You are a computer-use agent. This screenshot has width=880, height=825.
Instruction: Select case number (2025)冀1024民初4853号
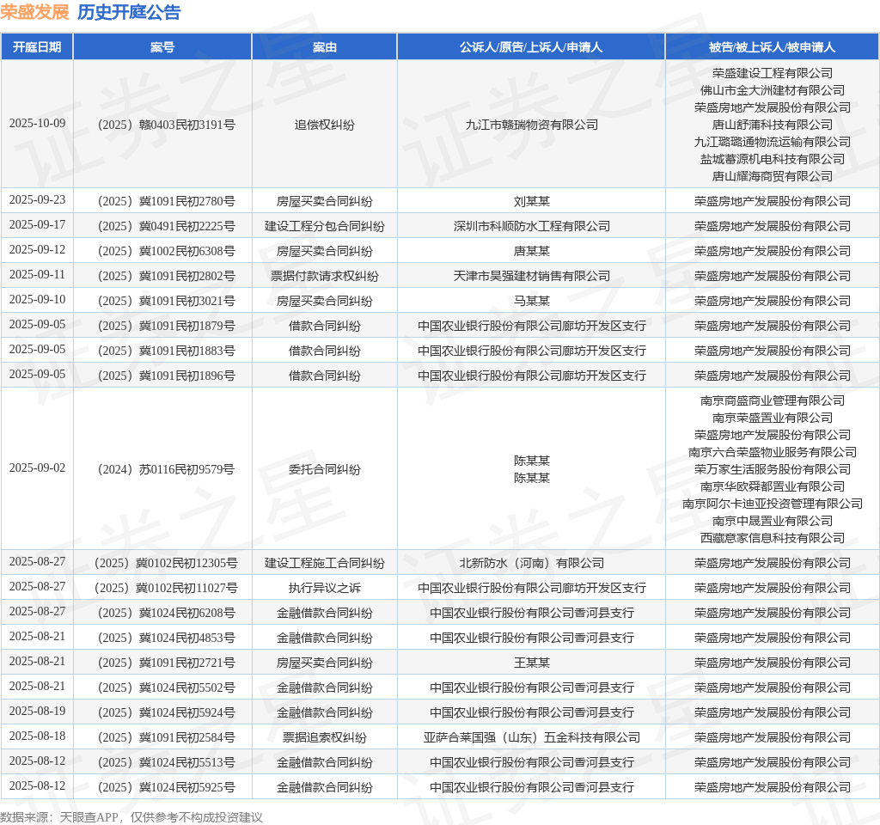165,639
